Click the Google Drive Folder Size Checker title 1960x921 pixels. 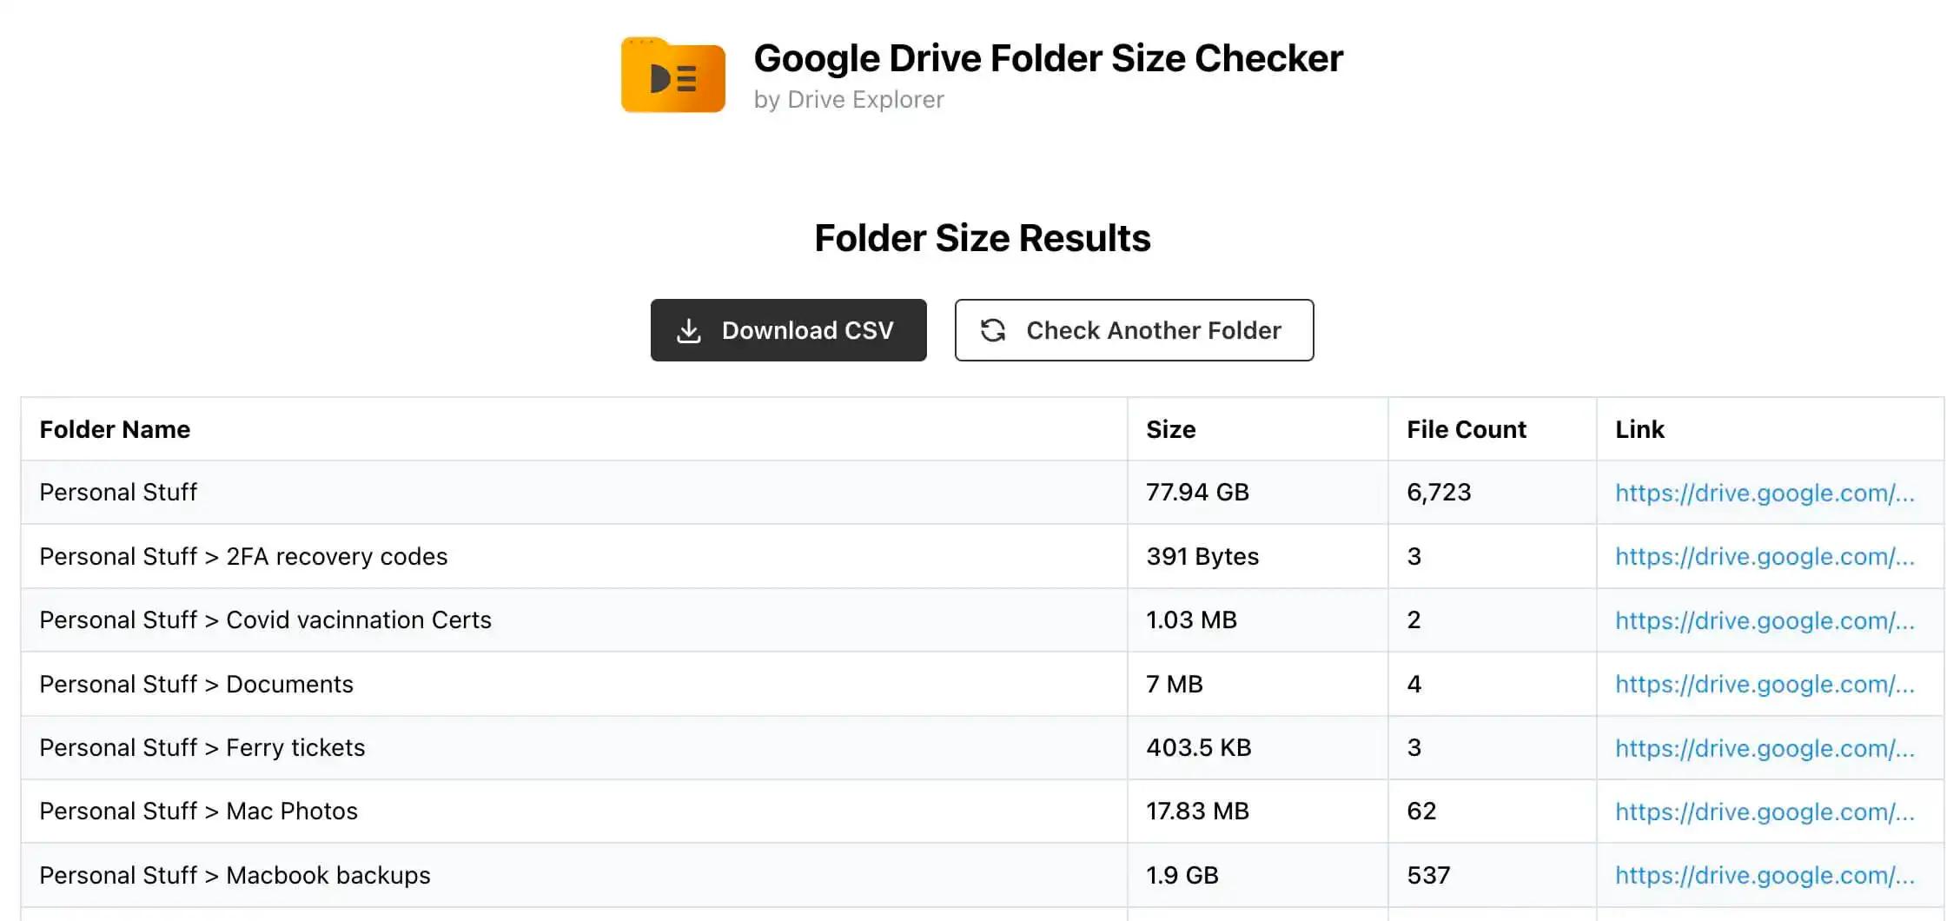click(x=1049, y=57)
